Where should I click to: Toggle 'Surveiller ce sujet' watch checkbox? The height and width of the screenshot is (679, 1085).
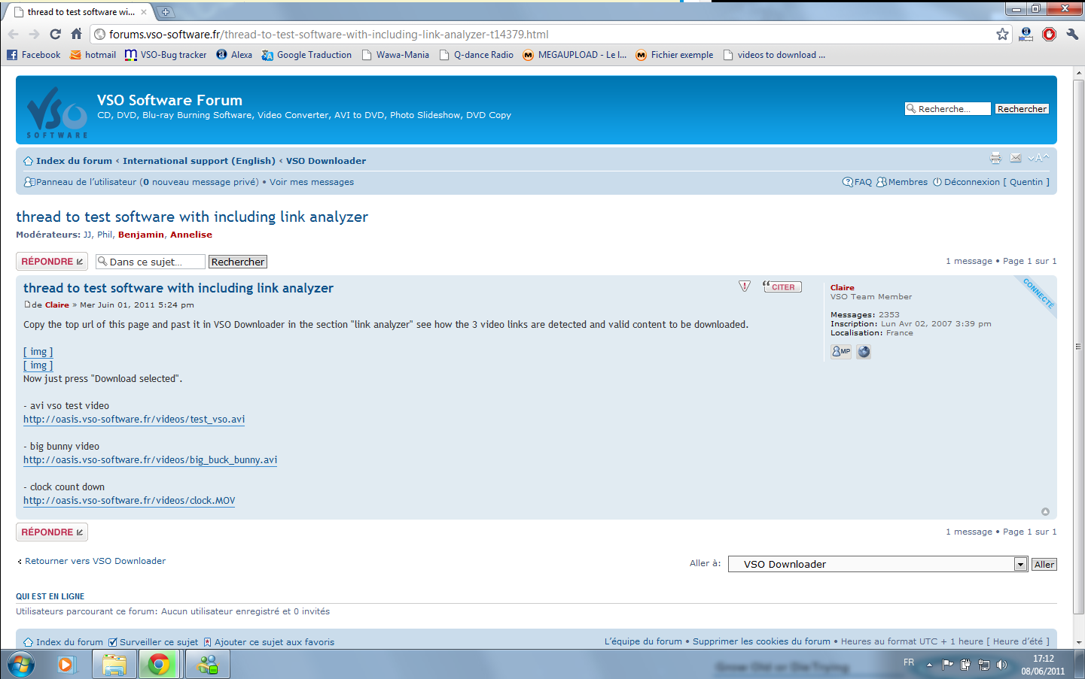click(x=113, y=642)
